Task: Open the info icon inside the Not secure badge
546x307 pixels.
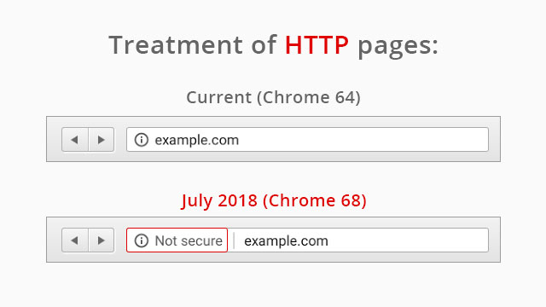Action: coord(142,240)
